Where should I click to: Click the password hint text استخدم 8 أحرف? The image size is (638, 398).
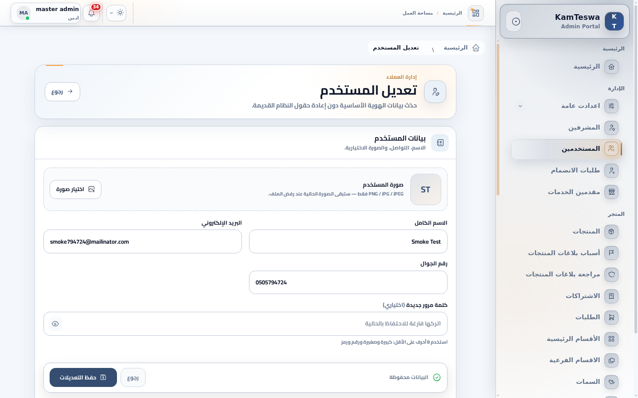click(394, 342)
